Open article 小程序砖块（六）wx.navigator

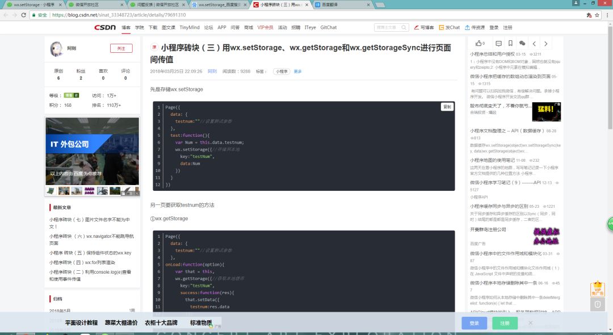(x=91, y=240)
